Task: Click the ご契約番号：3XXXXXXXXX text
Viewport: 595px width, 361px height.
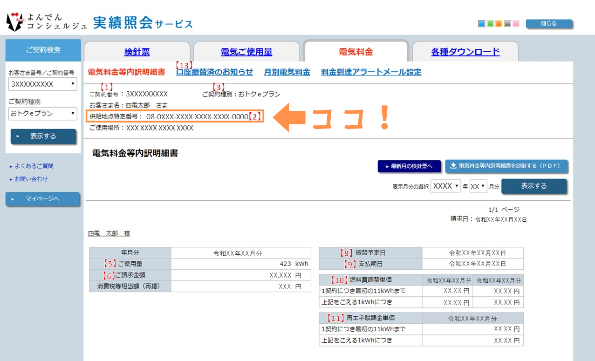Action: [129, 94]
